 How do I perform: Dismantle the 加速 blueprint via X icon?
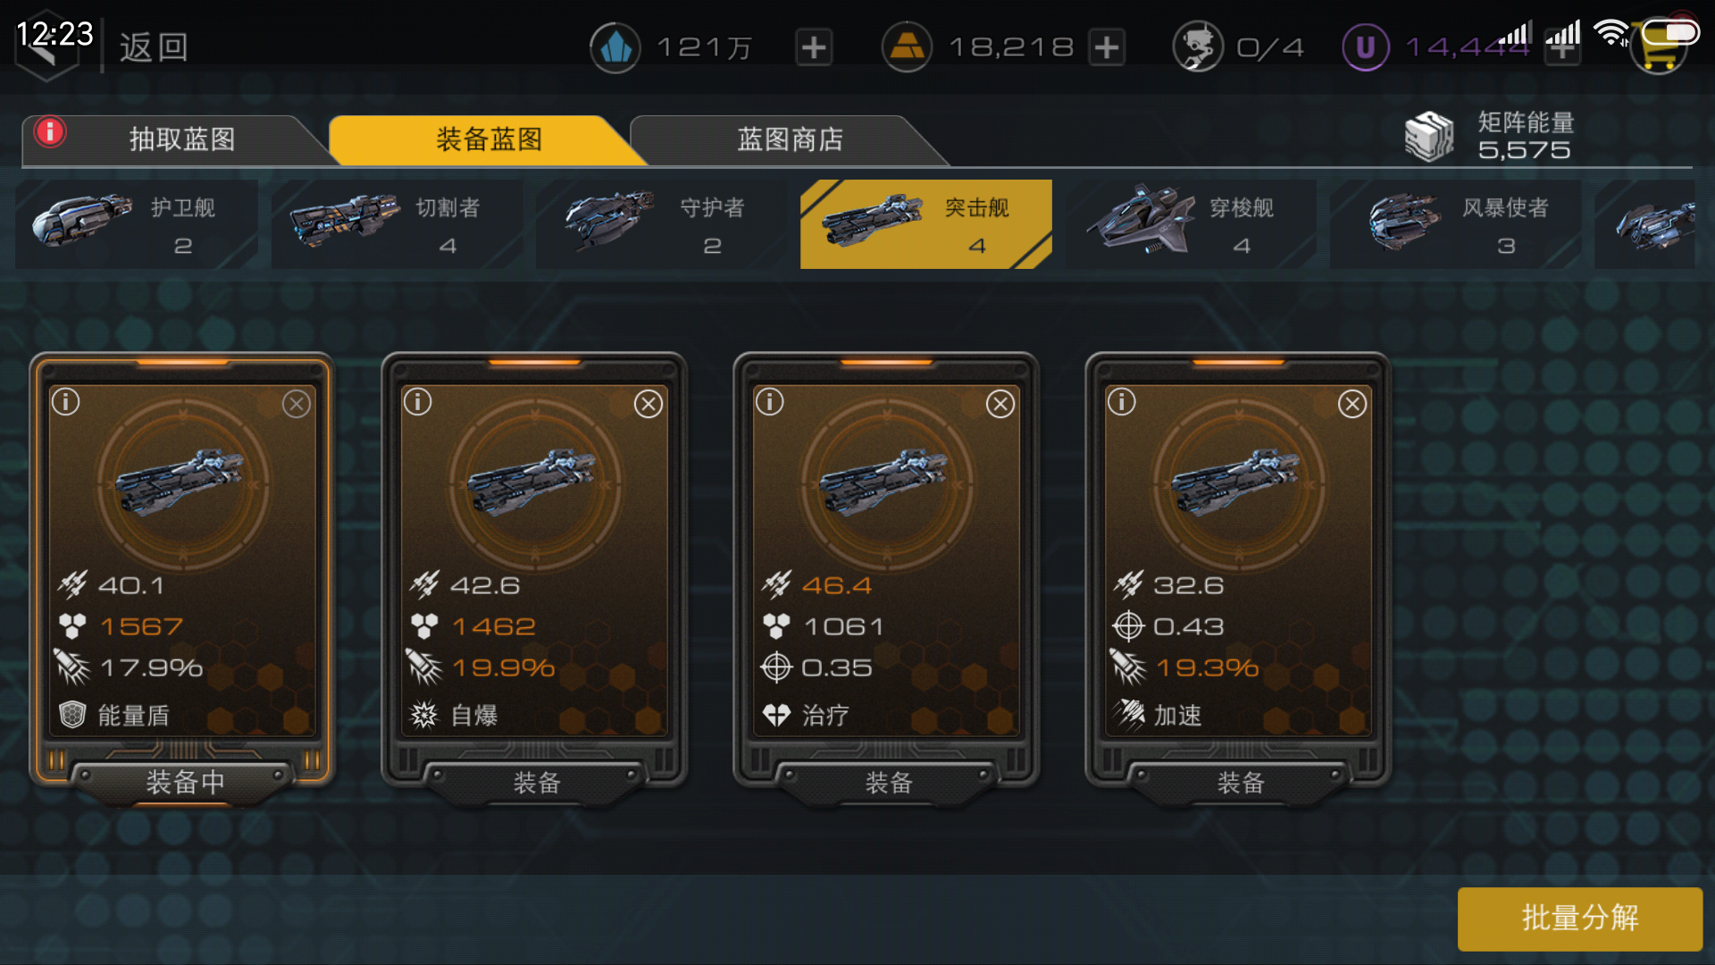(1352, 404)
